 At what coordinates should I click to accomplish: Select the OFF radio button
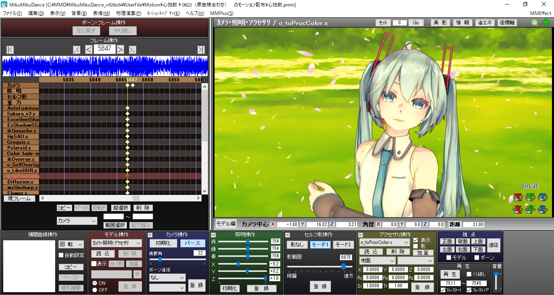tap(94, 290)
